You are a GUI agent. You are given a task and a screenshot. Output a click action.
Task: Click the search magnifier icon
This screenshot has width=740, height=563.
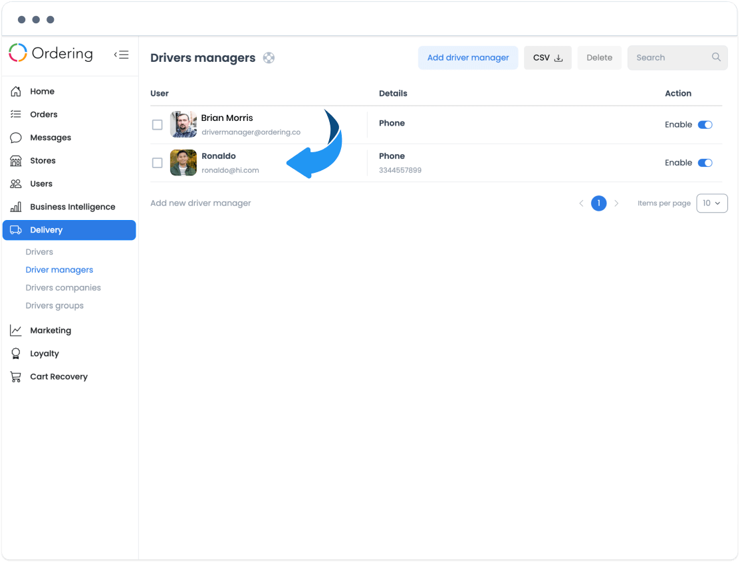pyautogui.click(x=716, y=57)
